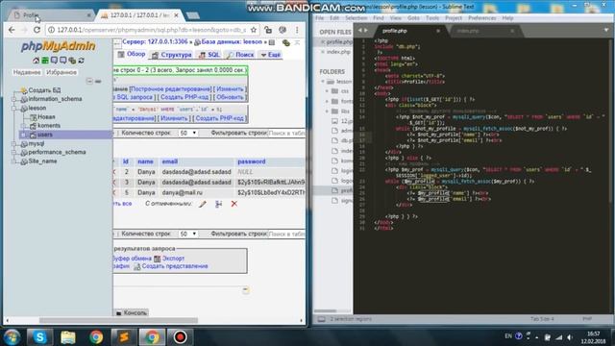Screen dimensions: 615x346
Task: Click the reload navigation panel icon in phpMyAdmin
Action: [81, 61]
